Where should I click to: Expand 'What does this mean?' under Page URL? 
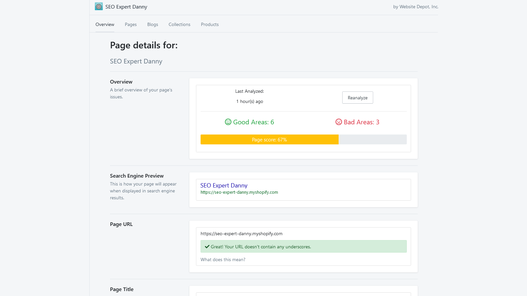[223, 259]
